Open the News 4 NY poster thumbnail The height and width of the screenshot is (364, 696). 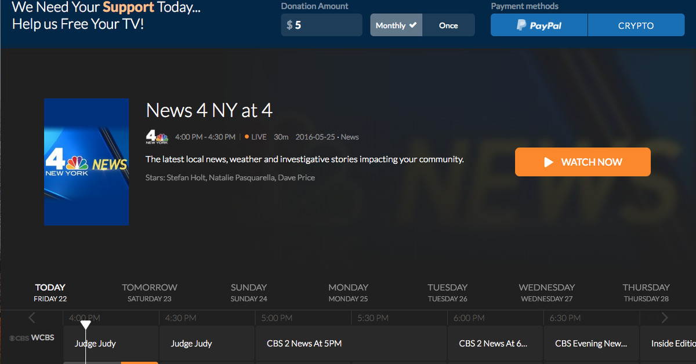[86, 162]
